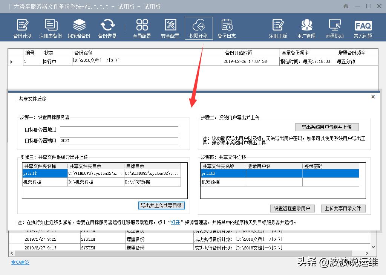The image size is (386, 275).
Task: Open 组策略备份 group policy backup
Action: [79, 27]
